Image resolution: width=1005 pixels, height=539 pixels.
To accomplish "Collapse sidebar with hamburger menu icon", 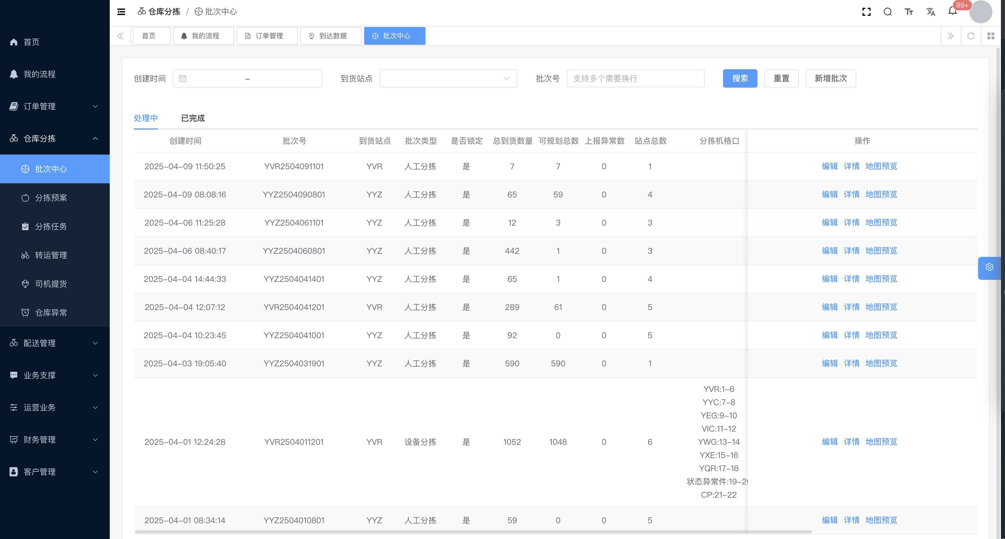I will click(x=121, y=12).
